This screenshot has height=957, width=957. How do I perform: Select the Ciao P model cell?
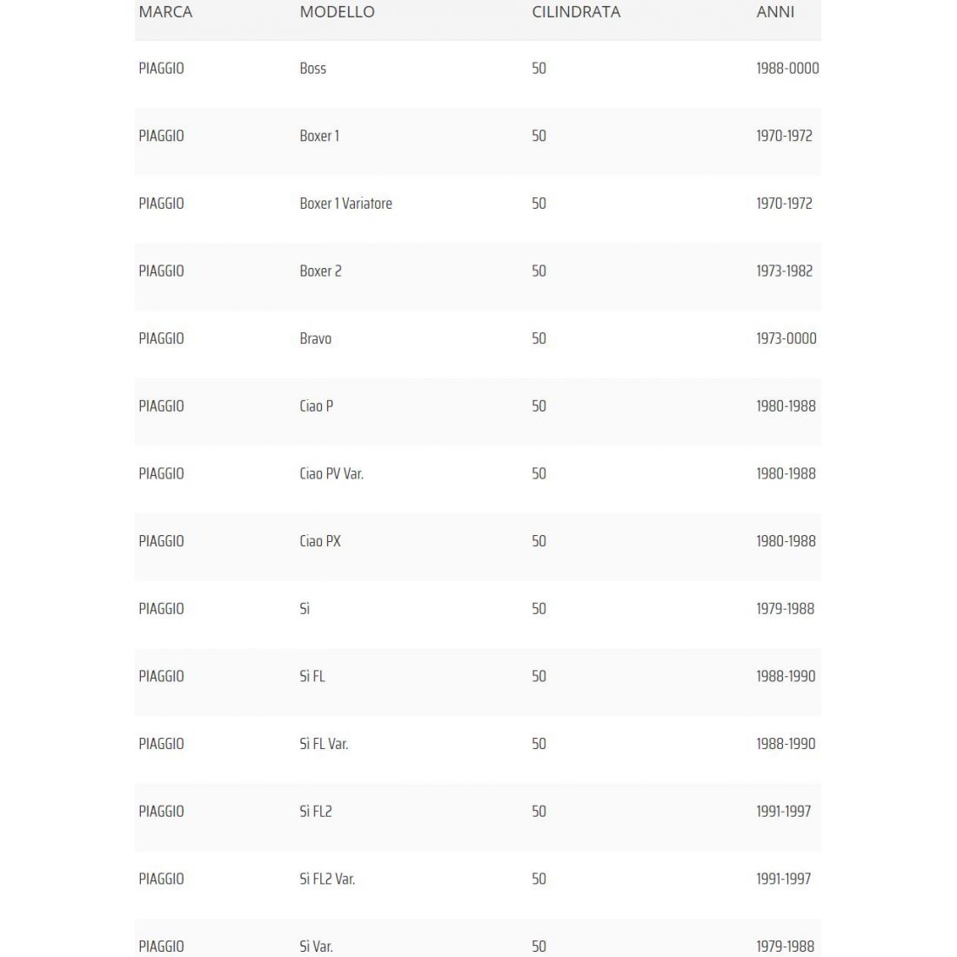[x=316, y=406]
